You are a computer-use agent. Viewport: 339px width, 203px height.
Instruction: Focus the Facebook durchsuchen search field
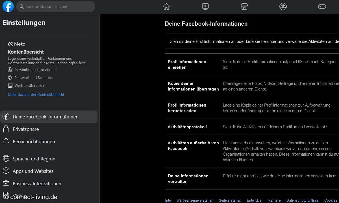tap(56, 6)
